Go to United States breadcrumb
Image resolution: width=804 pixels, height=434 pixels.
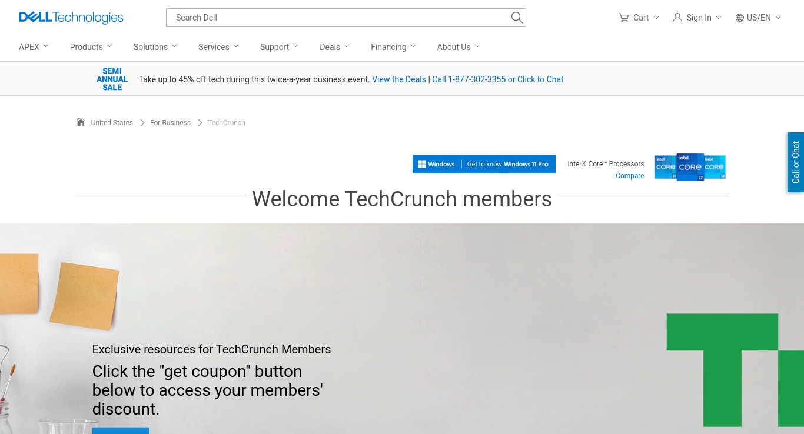click(x=112, y=123)
